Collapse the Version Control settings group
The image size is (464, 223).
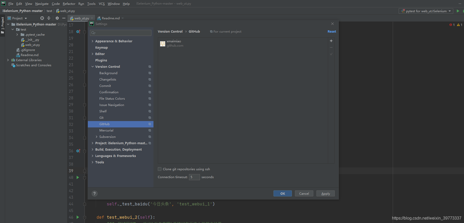pos(92,67)
